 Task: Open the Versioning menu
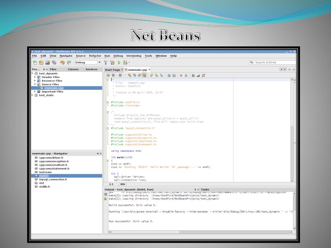tap(133, 56)
